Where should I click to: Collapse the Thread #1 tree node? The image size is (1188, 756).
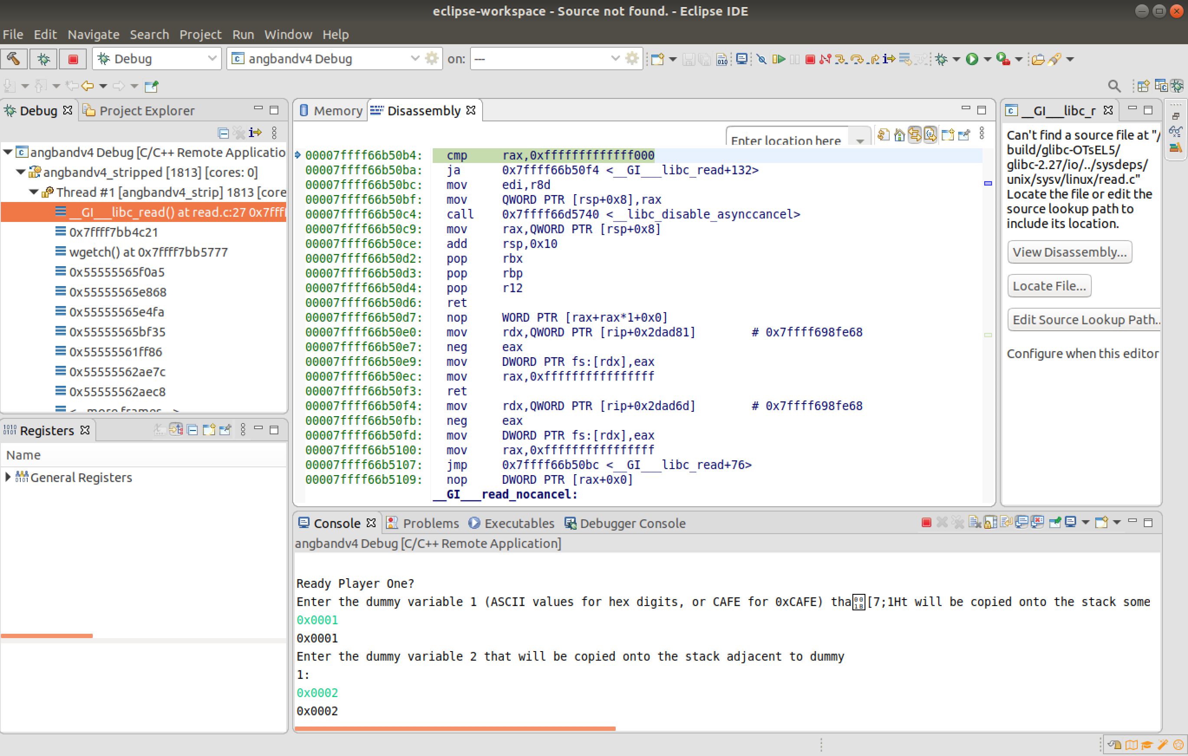click(33, 192)
